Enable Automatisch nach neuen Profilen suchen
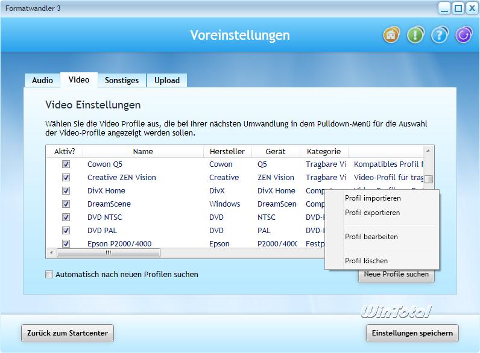The height and width of the screenshot is (353, 480). tap(49, 274)
